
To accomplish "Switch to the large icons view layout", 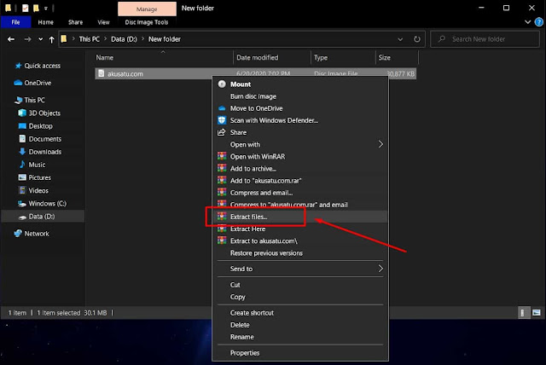I will tap(537, 312).
